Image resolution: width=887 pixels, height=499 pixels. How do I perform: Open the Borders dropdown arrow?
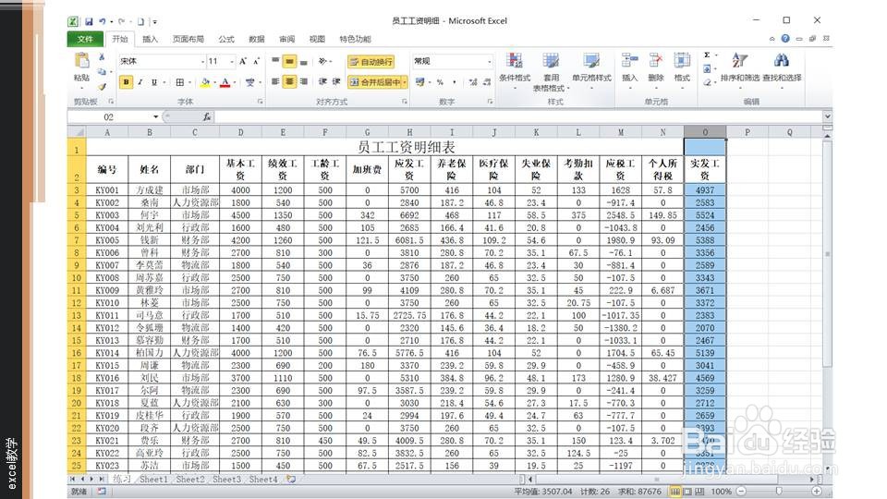point(189,82)
